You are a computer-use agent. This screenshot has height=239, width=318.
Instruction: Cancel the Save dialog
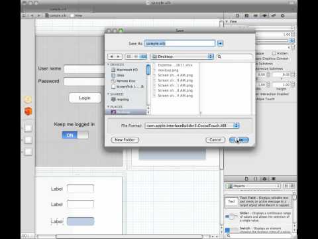(x=215, y=140)
